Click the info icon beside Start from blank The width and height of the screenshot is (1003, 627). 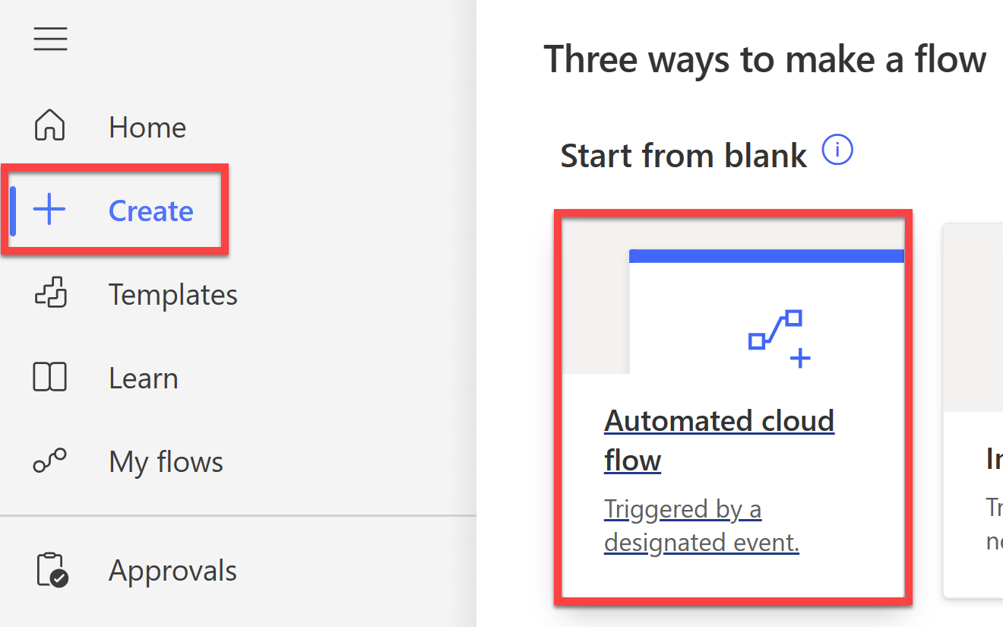[x=837, y=150]
